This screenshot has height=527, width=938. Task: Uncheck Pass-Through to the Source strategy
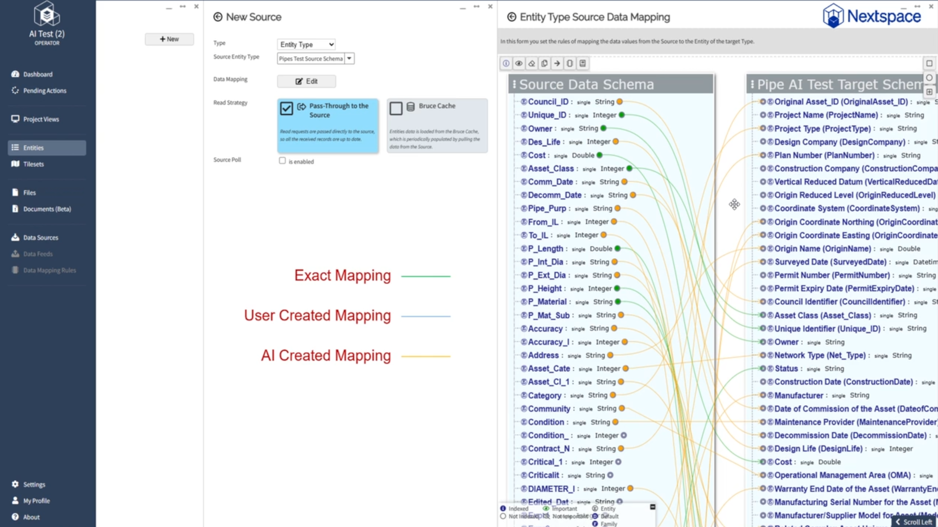287,108
